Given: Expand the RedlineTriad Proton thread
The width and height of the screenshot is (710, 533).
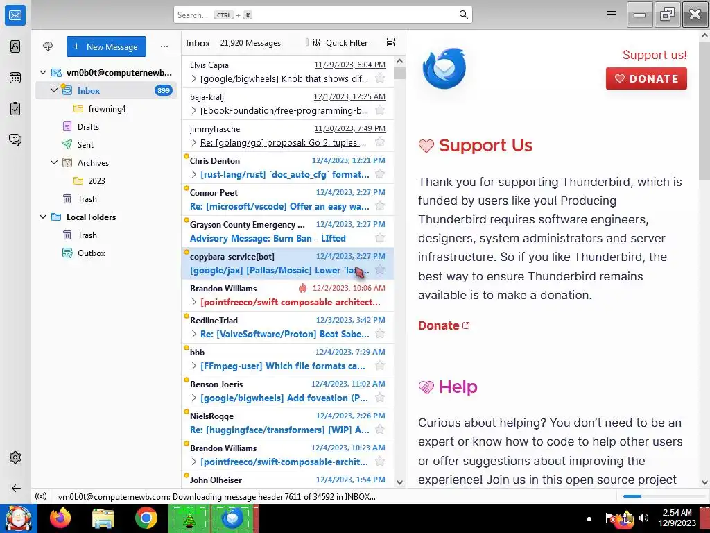Looking at the screenshot, I should 194,334.
